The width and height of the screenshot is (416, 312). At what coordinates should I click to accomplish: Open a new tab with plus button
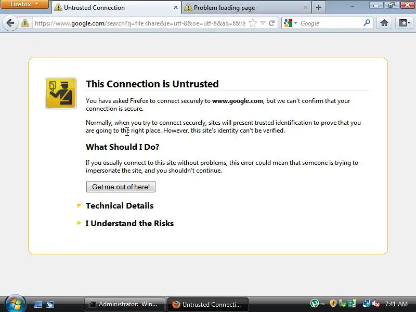click(319, 7)
